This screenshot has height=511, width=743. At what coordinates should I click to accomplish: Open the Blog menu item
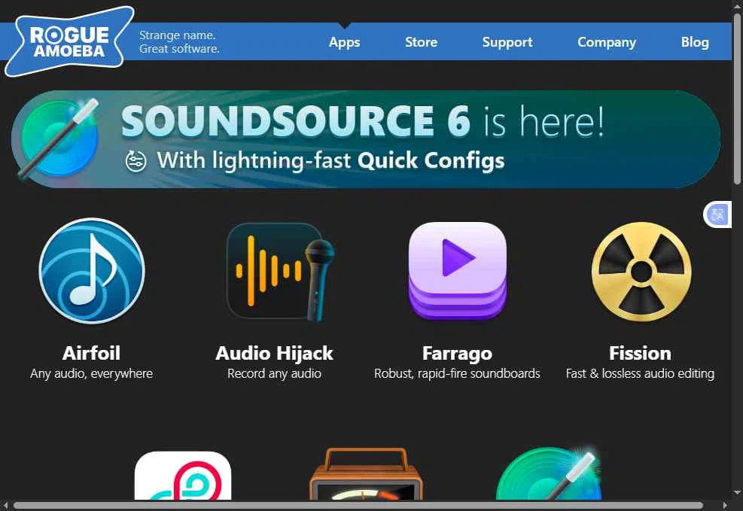pos(695,42)
